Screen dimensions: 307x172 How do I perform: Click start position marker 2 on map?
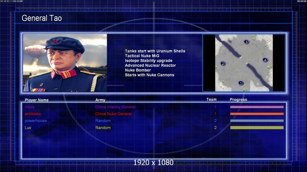223,64
